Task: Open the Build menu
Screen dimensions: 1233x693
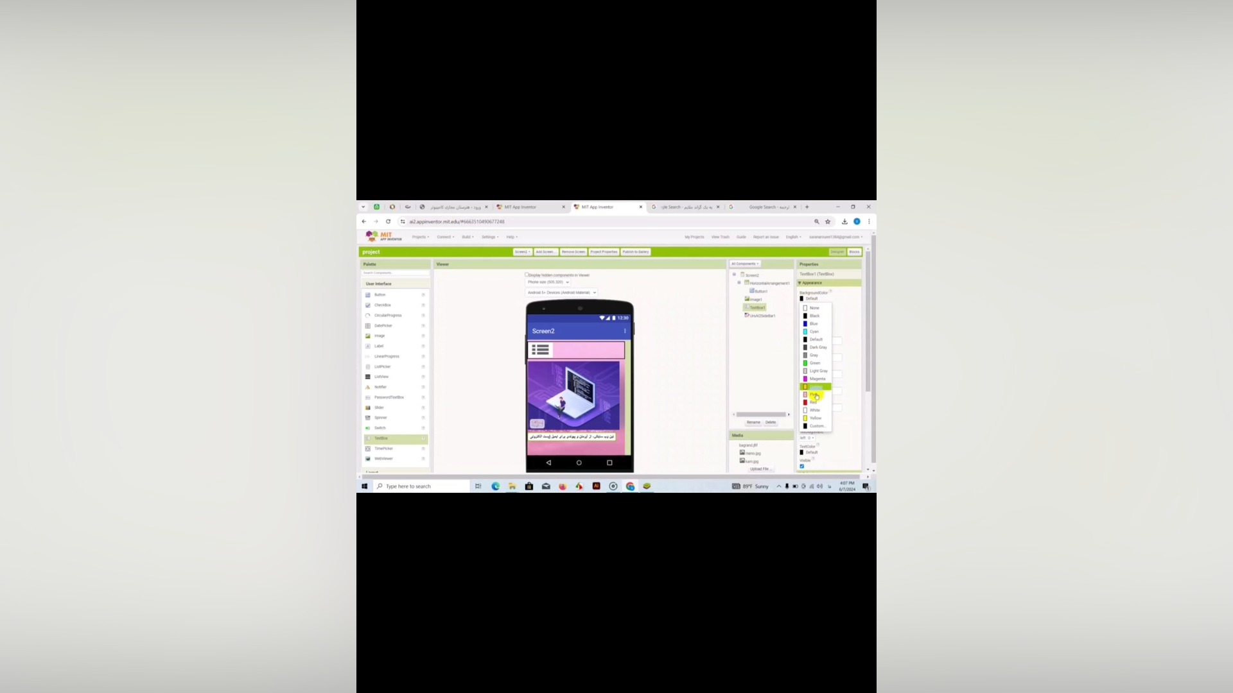Action: [x=468, y=237]
